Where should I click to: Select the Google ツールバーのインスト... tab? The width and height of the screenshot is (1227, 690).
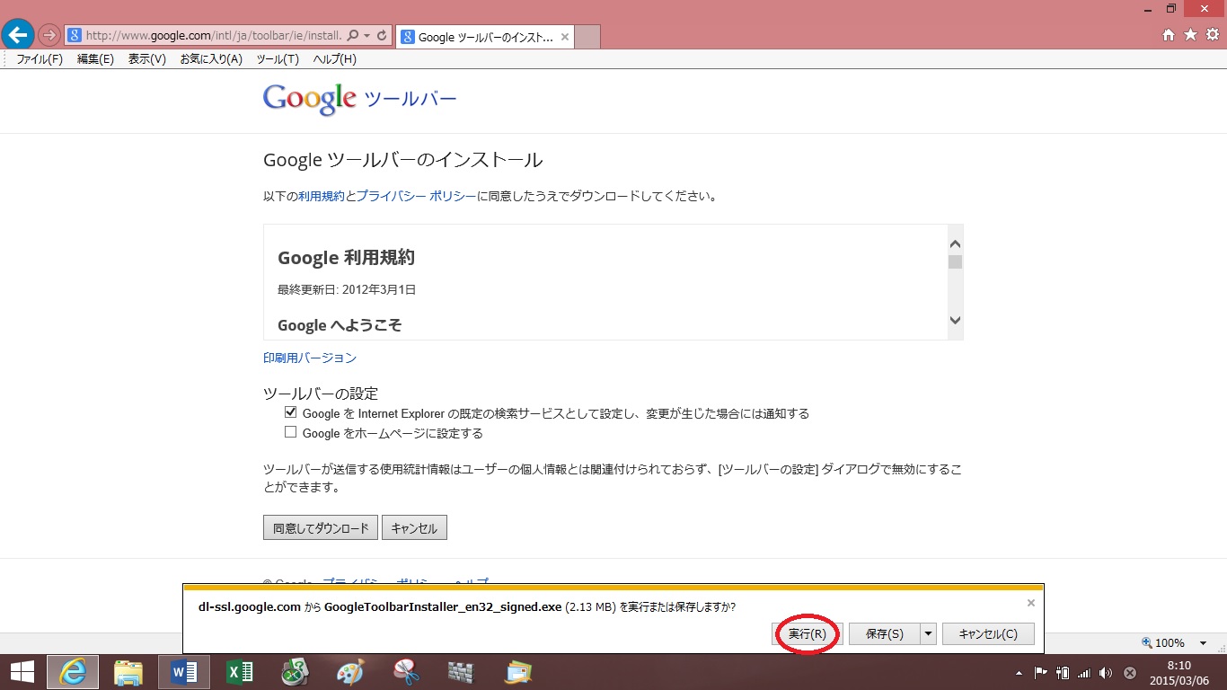(x=485, y=37)
